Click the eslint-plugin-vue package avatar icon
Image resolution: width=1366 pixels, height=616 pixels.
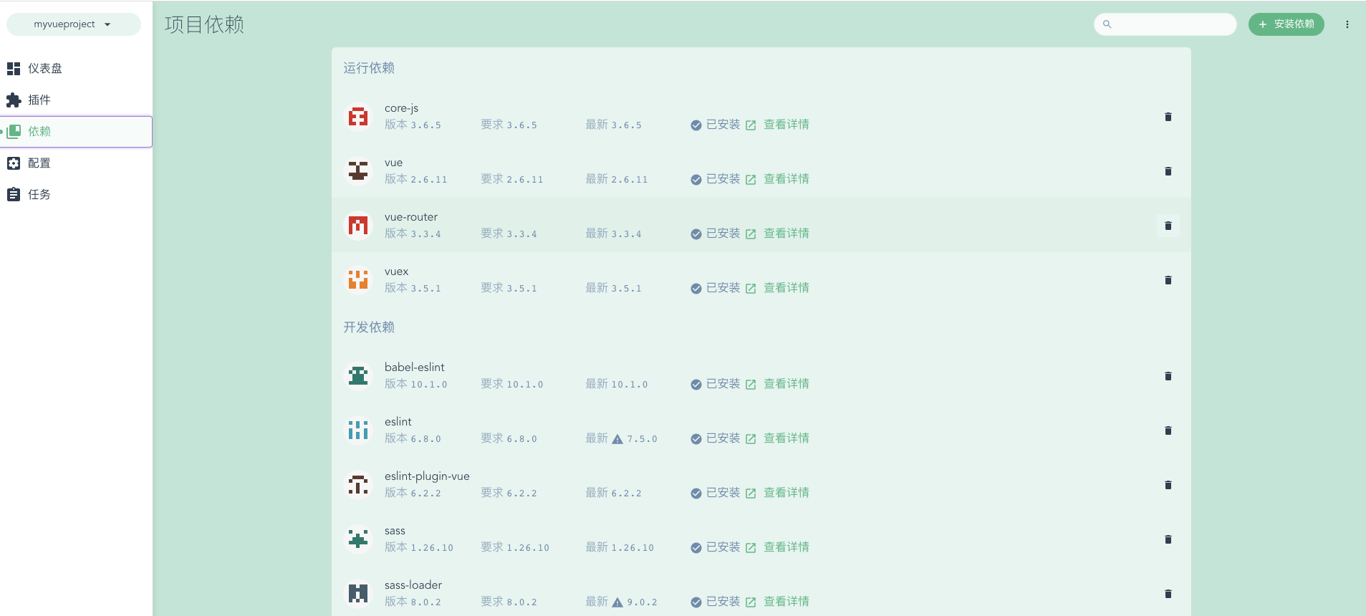pyautogui.click(x=358, y=485)
